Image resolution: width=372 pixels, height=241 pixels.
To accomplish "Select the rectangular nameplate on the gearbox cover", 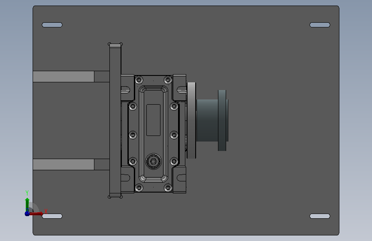I will tap(153, 120).
